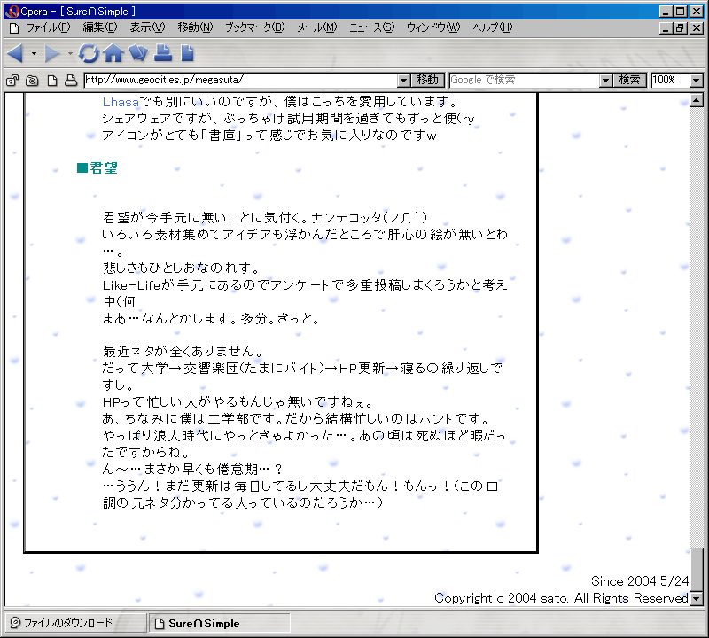Click the Opera logo in title bar
The height and width of the screenshot is (638, 709).
point(12,12)
